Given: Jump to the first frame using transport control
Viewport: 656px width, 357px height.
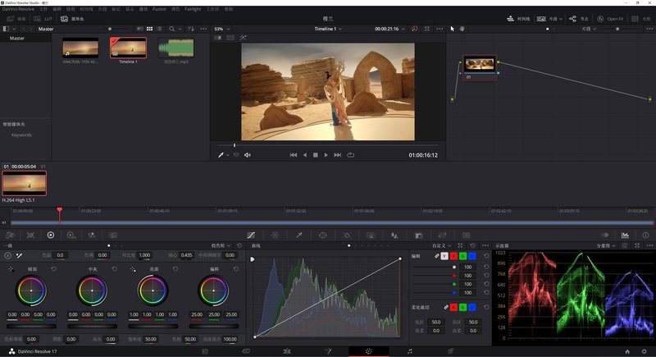Looking at the screenshot, I should click(x=294, y=154).
